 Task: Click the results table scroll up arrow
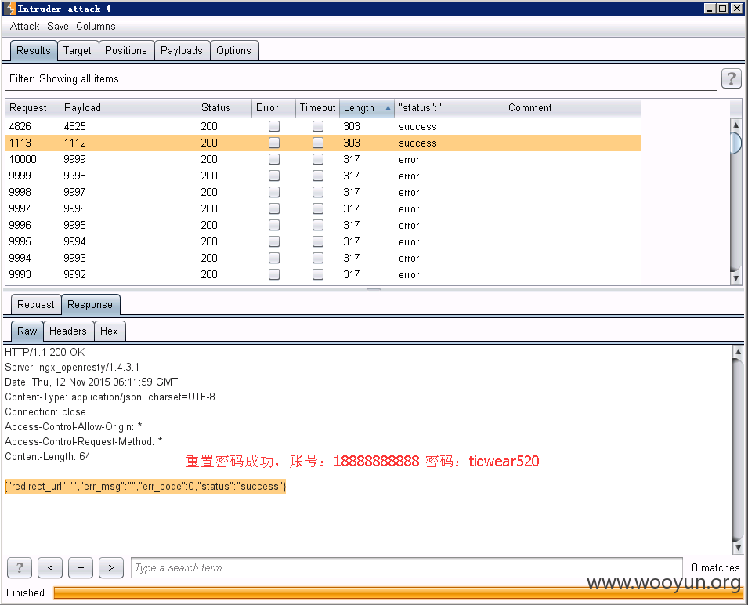coord(735,125)
